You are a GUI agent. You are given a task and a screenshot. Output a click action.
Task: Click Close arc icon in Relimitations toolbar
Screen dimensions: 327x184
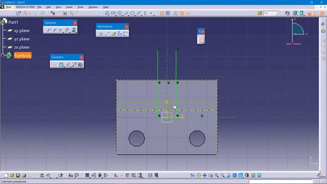(x=120, y=34)
